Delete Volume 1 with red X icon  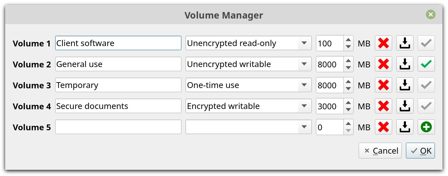[x=384, y=43]
